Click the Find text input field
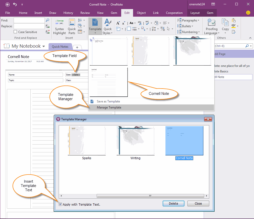 (x=29, y=20)
